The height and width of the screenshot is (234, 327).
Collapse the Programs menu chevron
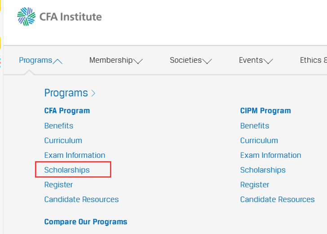point(57,61)
